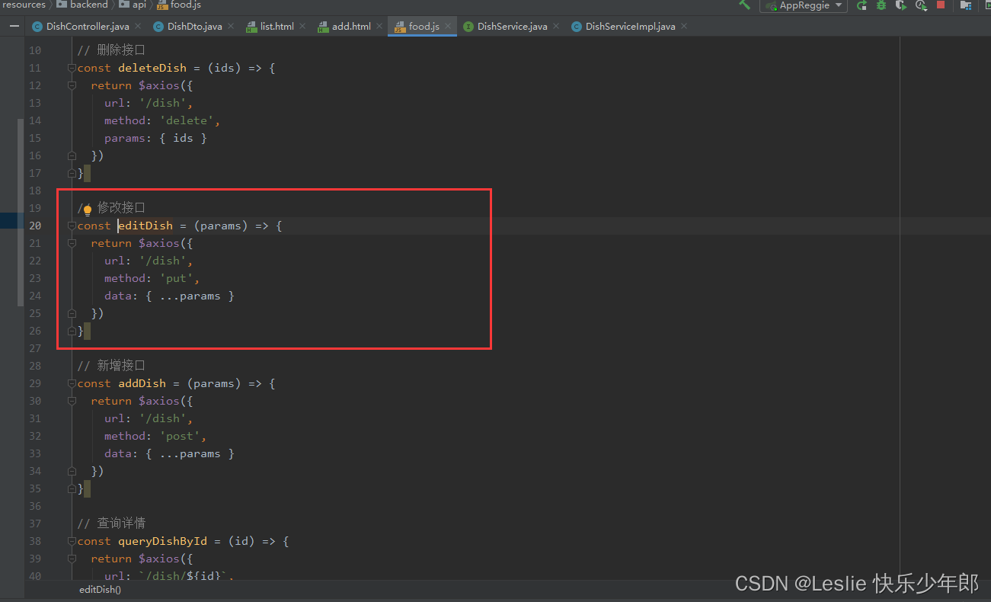Switch to the DishDto.java tab
This screenshot has width=991, height=602.
(x=195, y=26)
